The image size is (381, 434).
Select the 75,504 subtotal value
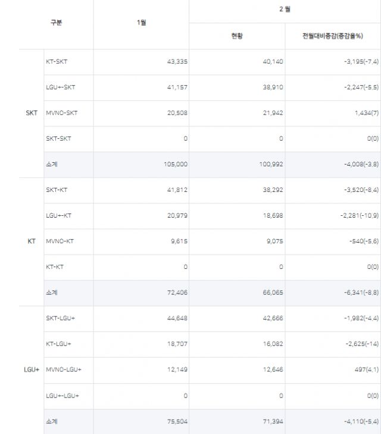[176, 421]
